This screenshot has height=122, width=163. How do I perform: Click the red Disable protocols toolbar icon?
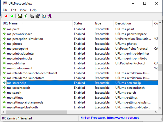point(6,16)
